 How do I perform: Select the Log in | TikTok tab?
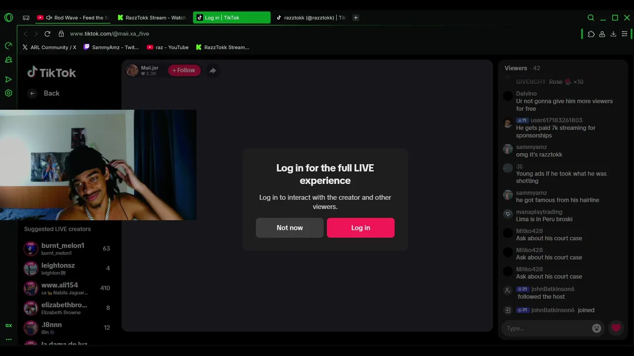tap(232, 18)
